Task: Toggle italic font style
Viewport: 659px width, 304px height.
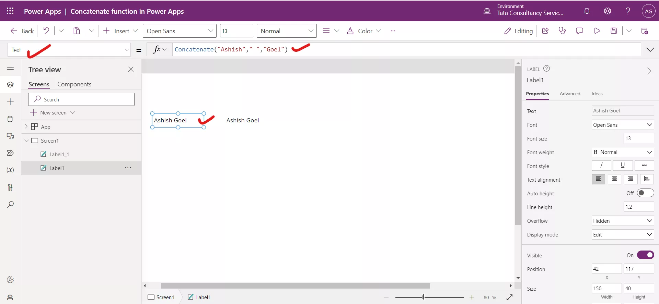Action: pos(601,165)
